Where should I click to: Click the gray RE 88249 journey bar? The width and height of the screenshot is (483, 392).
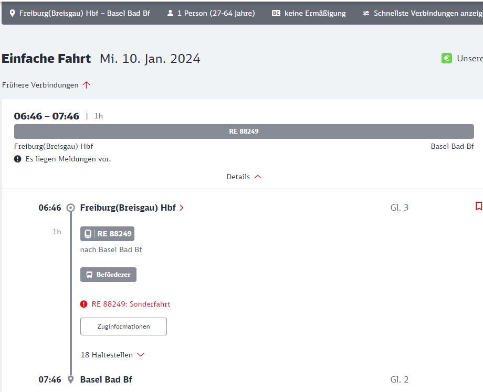[x=244, y=132]
